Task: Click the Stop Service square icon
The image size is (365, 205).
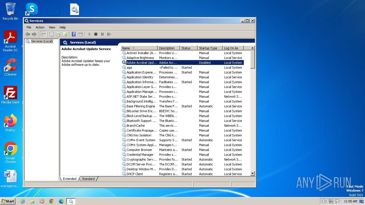Action: coord(96,34)
